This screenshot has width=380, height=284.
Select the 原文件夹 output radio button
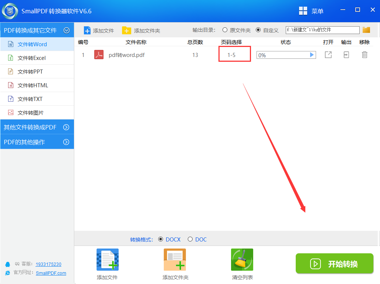(225, 30)
